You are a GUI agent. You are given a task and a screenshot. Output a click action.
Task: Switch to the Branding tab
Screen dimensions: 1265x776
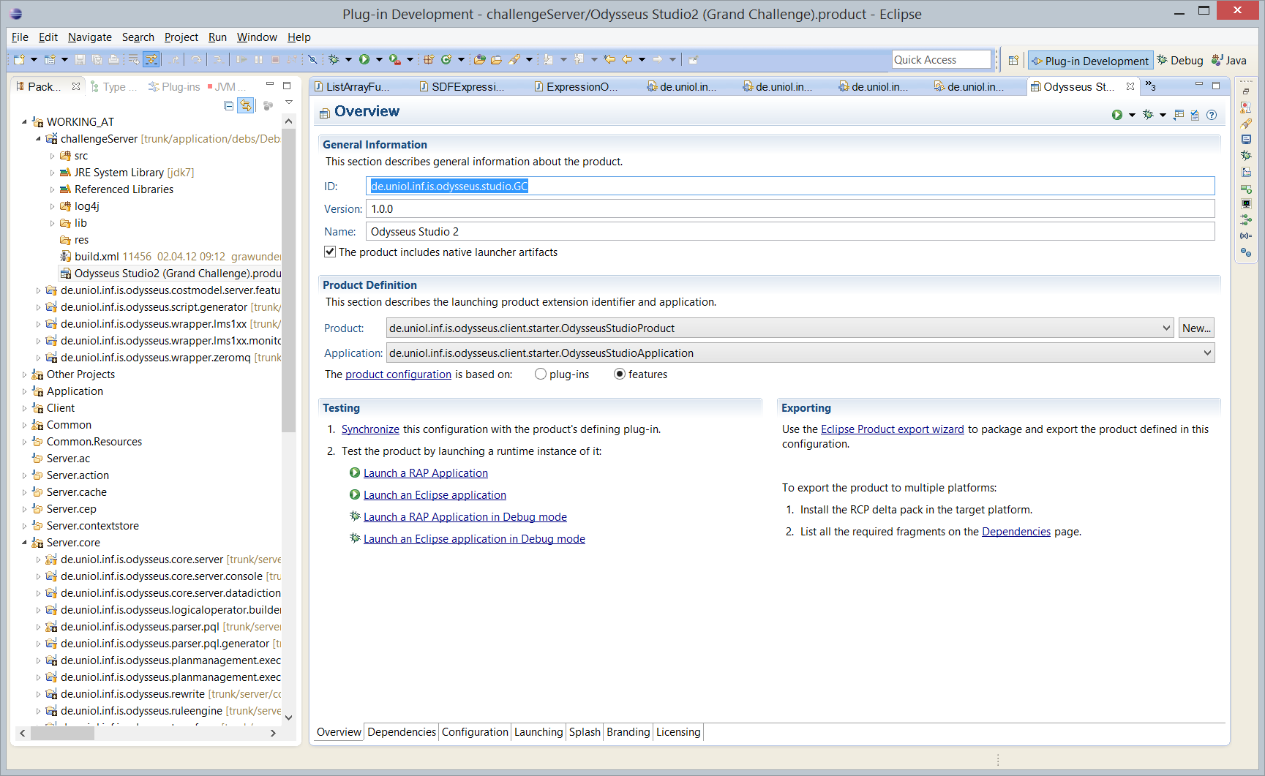pyautogui.click(x=628, y=732)
